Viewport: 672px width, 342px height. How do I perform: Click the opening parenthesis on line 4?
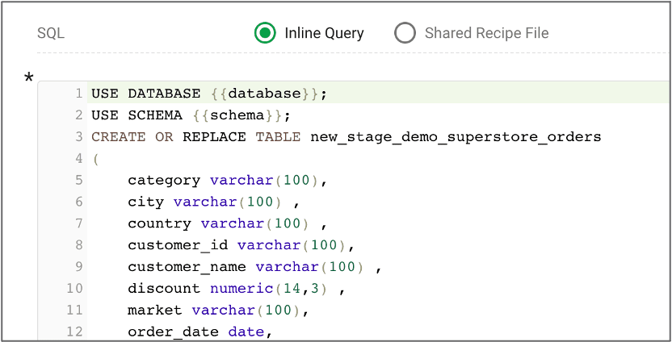pyautogui.click(x=95, y=159)
